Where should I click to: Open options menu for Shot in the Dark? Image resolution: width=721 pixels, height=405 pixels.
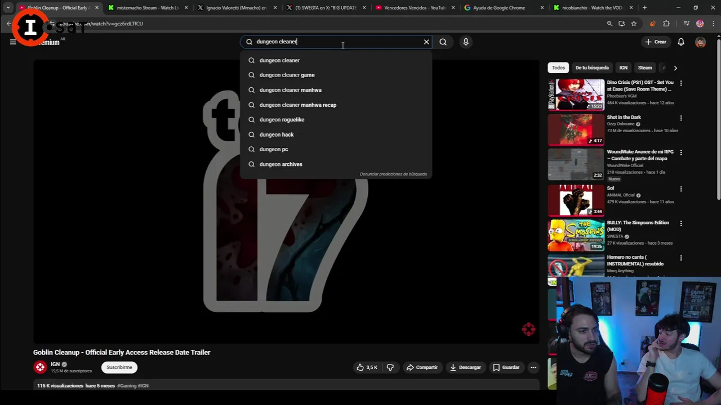[681, 118]
